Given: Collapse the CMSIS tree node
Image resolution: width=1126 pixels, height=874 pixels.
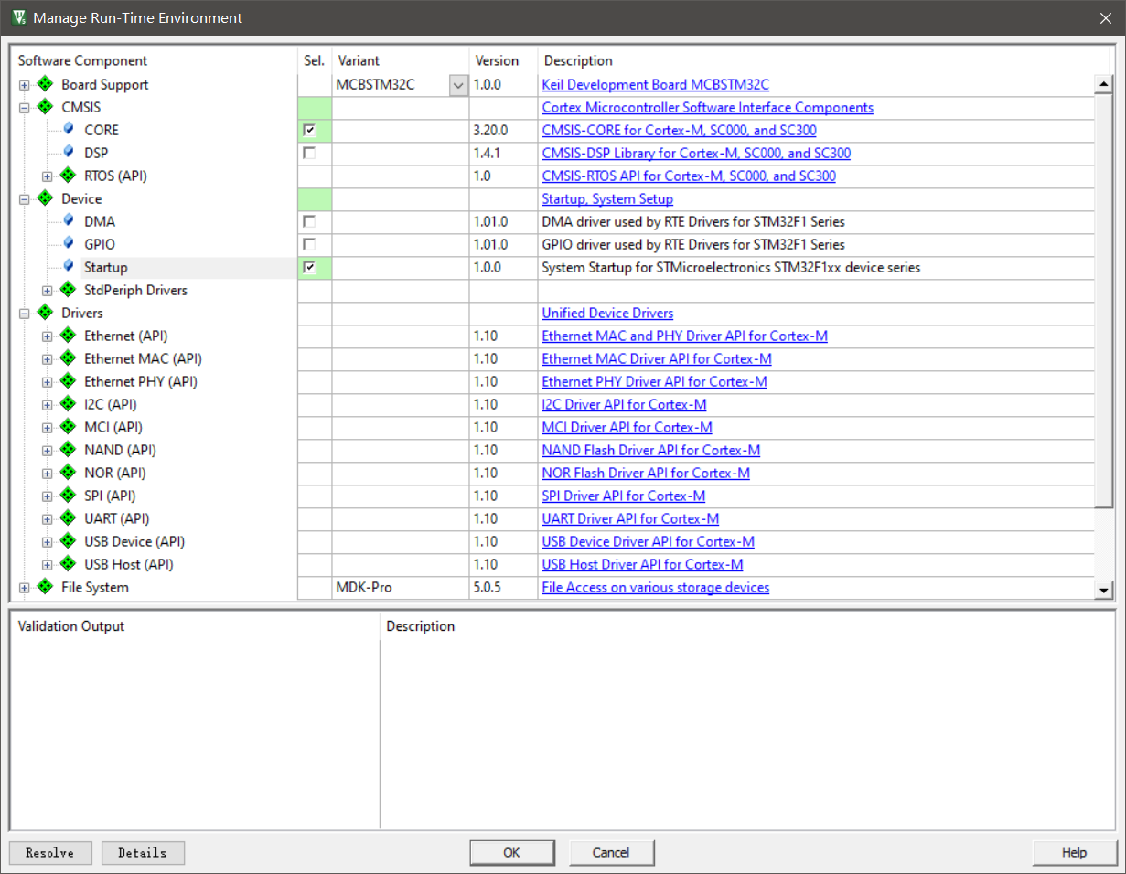Looking at the screenshot, I should tap(24, 108).
